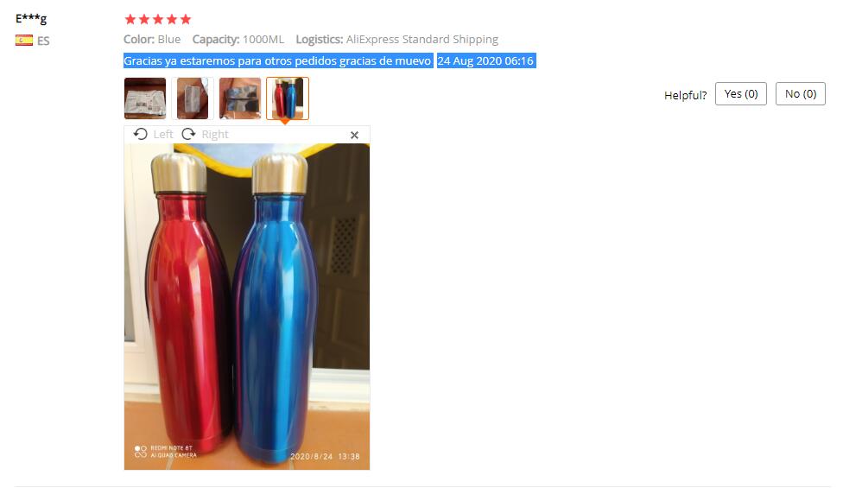Click the rotate Right arrow icon
The image size is (843, 488).
point(188,134)
